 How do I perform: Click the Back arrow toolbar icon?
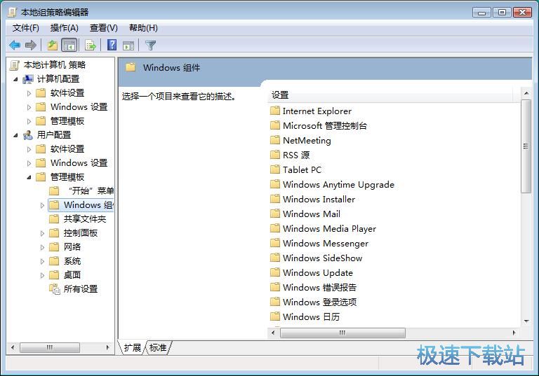coord(15,45)
